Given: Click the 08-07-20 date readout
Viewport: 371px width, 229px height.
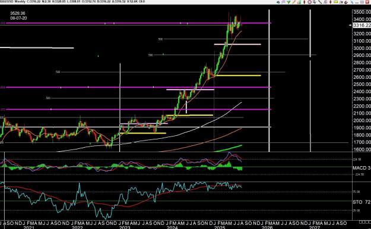Looking at the screenshot, I should tap(18, 18).
